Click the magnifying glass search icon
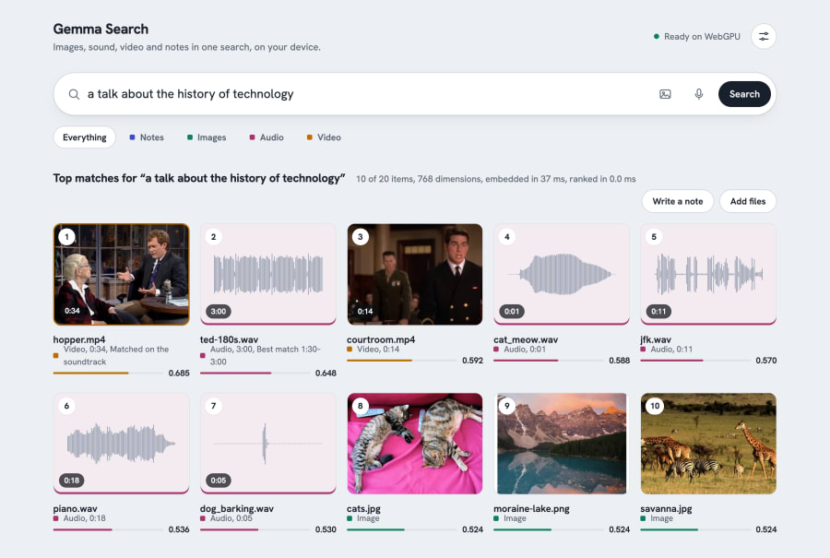 pos(74,94)
